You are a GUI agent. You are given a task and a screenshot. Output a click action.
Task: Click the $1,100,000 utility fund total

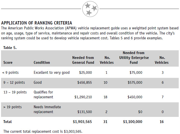[x=133, y=122]
